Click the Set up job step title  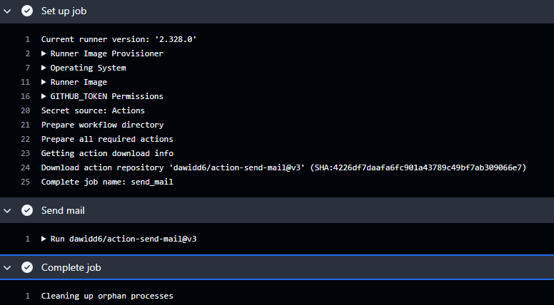click(64, 11)
